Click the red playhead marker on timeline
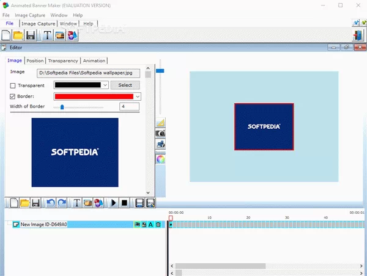367x276 pixels. click(171, 218)
